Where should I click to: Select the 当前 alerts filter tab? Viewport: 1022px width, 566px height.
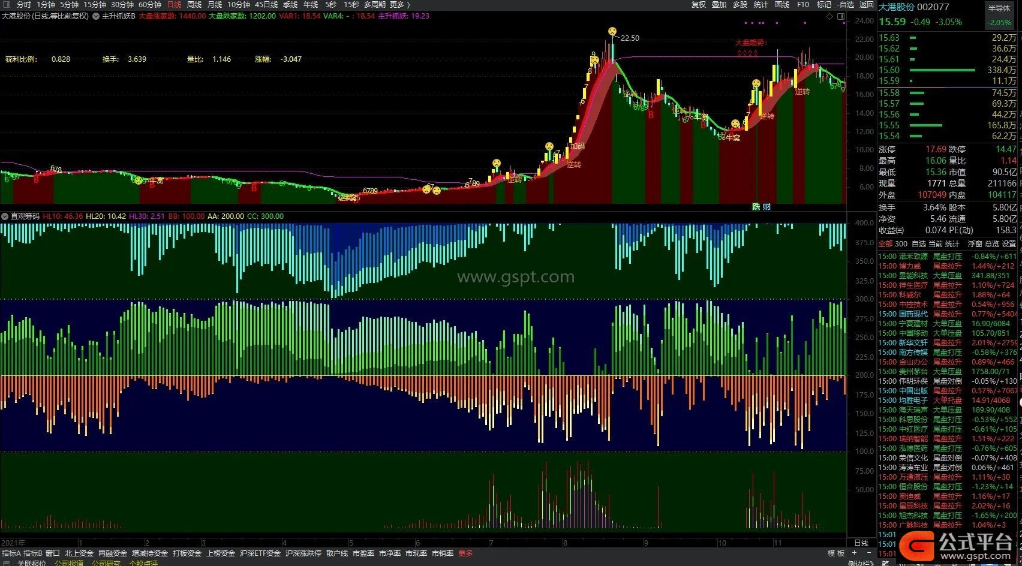coord(936,244)
